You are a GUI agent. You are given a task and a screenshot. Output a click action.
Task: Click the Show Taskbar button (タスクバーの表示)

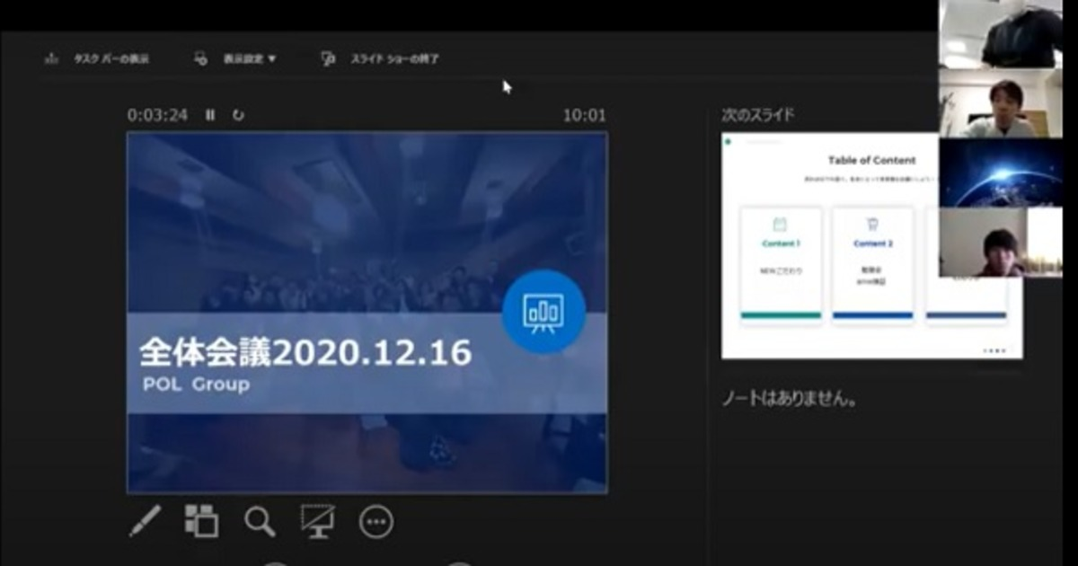click(97, 58)
